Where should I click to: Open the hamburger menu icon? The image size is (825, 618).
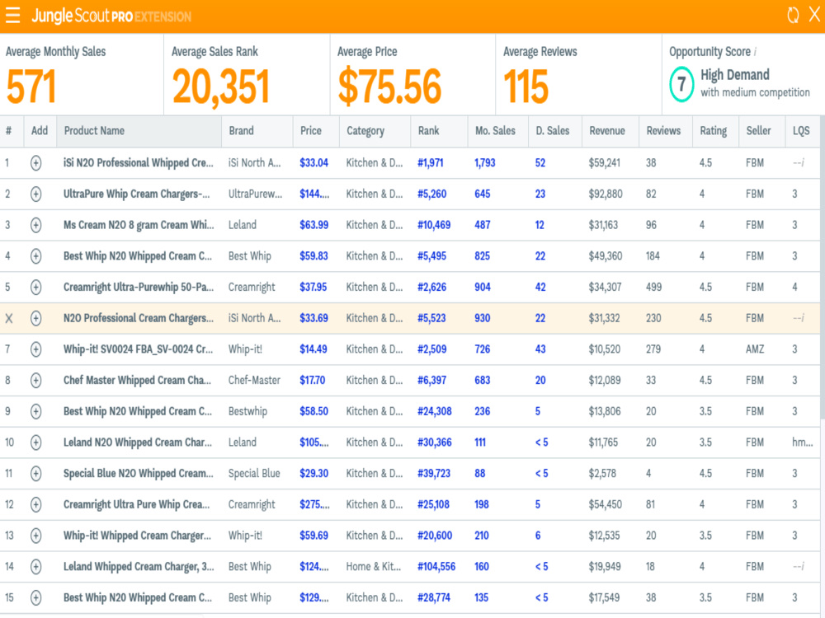12,15
